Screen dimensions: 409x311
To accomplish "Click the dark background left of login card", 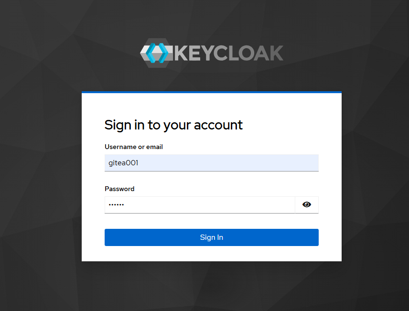I will tap(41, 177).
